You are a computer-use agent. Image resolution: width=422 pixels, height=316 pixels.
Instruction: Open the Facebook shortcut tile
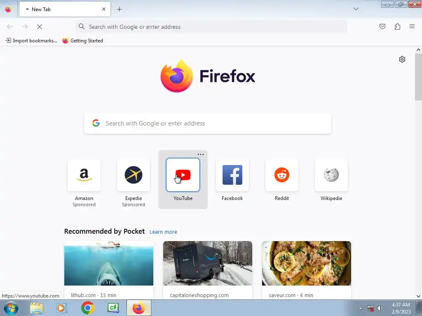[232, 175]
